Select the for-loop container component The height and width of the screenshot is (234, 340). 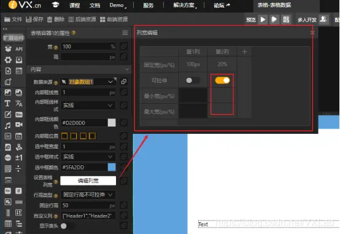pyautogui.click(x=8, y=191)
